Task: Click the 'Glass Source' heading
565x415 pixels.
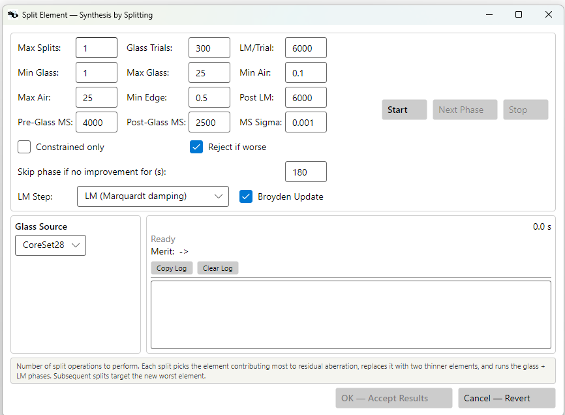Action: tap(41, 226)
